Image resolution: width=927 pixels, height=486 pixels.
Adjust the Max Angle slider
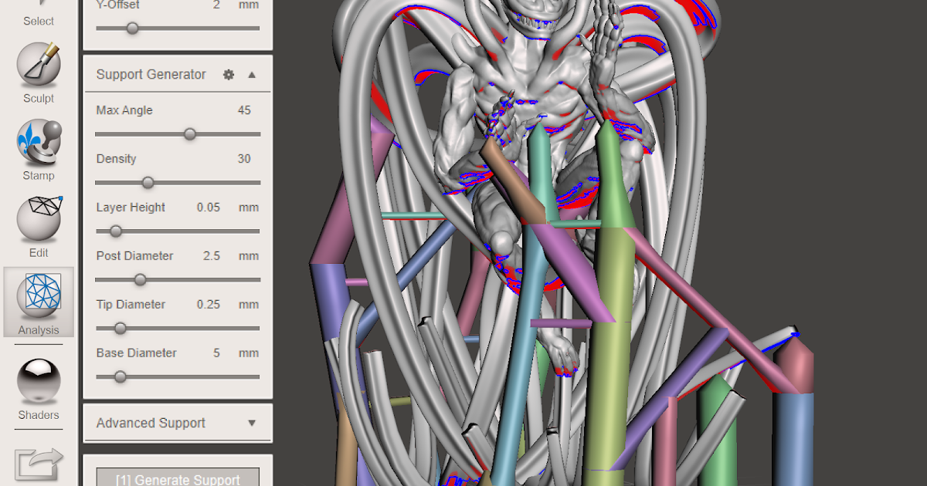pyautogui.click(x=189, y=134)
